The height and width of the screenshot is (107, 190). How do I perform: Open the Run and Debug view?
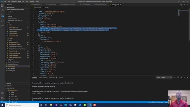(2, 21)
